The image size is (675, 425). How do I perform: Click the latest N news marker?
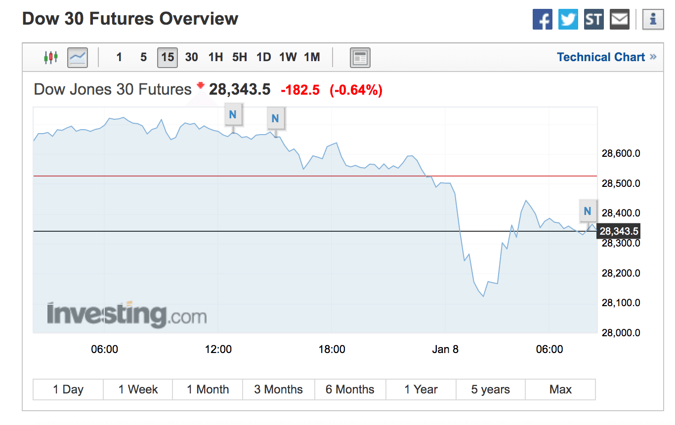tap(588, 211)
